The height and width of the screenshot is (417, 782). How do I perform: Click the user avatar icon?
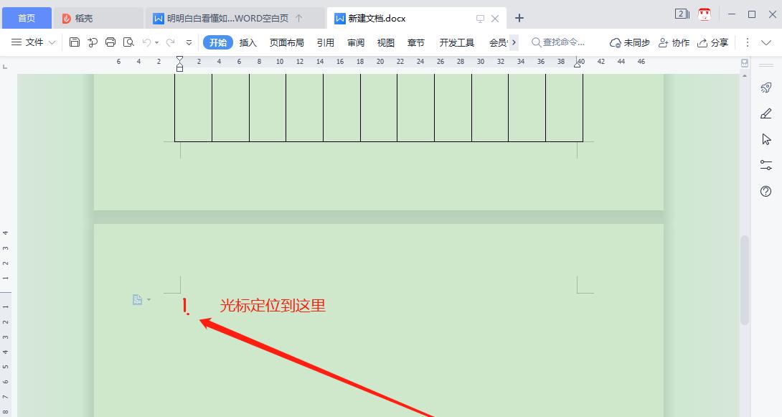pyautogui.click(x=705, y=14)
